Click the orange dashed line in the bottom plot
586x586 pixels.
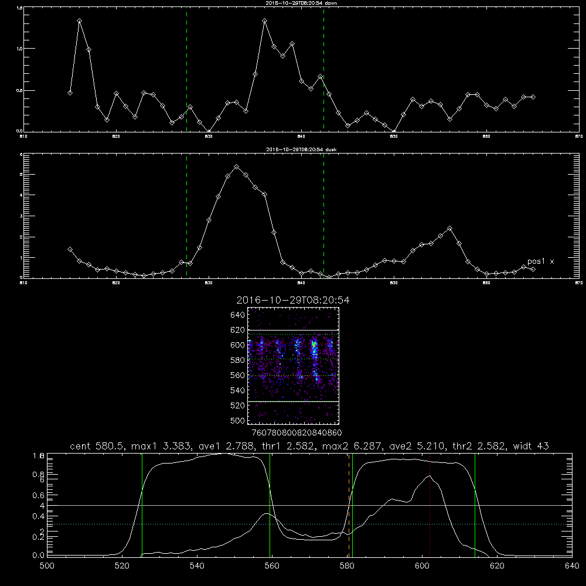pos(349,505)
